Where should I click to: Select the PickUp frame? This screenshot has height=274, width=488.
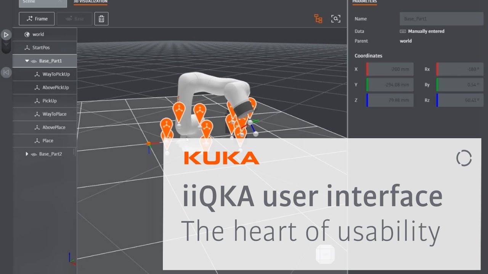(45, 101)
